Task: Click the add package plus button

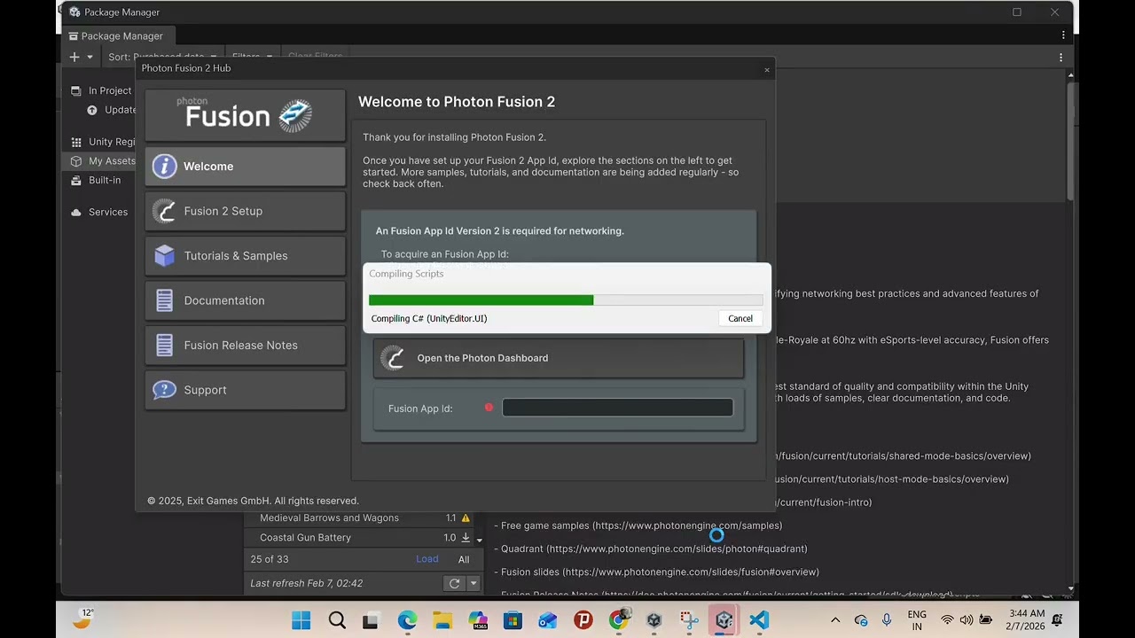Action: pyautogui.click(x=74, y=57)
